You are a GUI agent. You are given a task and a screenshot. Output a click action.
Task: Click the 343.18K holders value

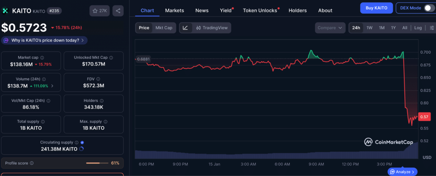click(93, 107)
